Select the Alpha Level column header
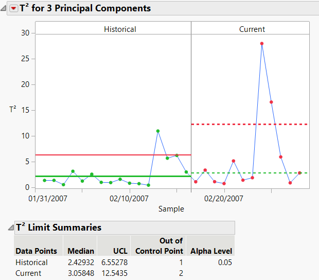Screen dimensions: 319x280 [211, 251]
